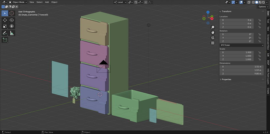The width and height of the screenshot is (270, 134).
Task: Open the snapping options dropdown
Action: click(x=141, y=2)
